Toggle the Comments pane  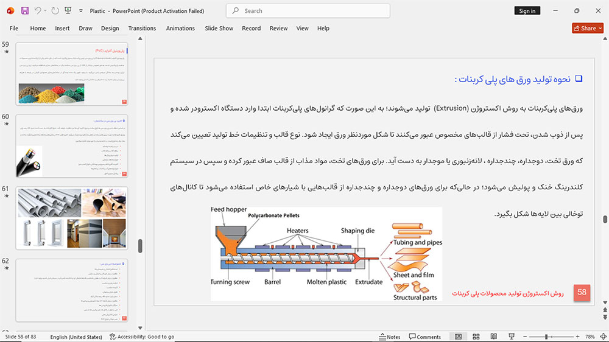coord(425,337)
